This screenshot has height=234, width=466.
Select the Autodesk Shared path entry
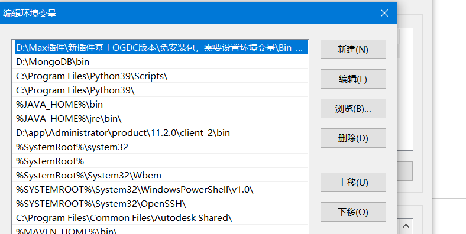tap(160, 218)
